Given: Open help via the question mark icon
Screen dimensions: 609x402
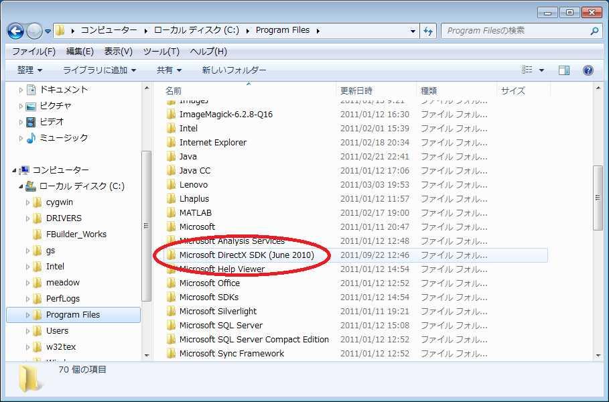Looking at the screenshot, I should [x=588, y=70].
